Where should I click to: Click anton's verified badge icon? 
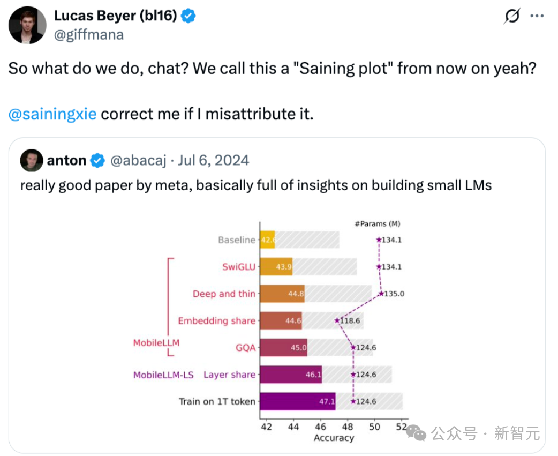tap(97, 161)
